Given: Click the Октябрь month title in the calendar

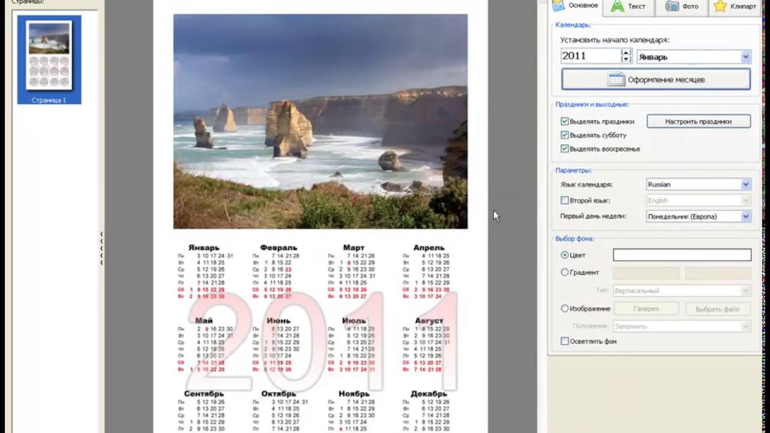Looking at the screenshot, I should pyautogui.click(x=279, y=394).
